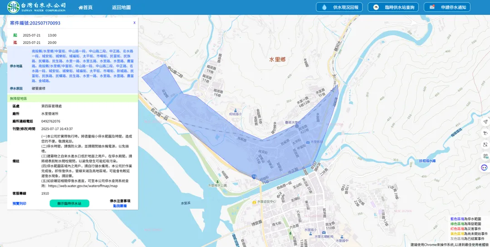
Task: Click the start time 13:00
Action: pos(52,35)
